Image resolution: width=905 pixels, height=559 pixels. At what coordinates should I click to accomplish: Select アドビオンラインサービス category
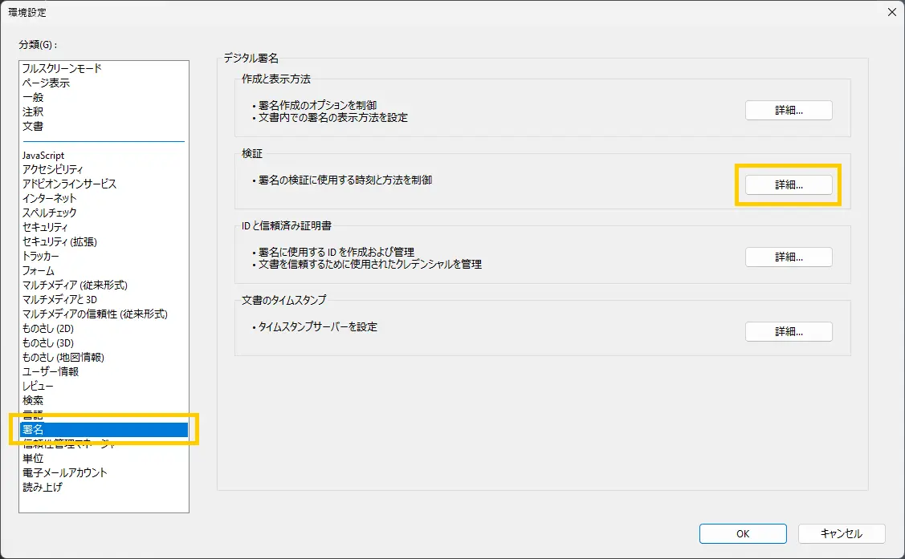[69, 184]
